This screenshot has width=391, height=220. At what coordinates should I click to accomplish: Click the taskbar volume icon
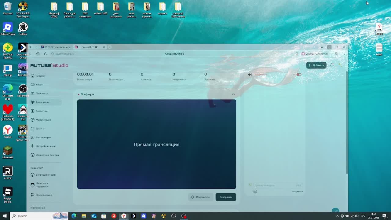coord(356,216)
